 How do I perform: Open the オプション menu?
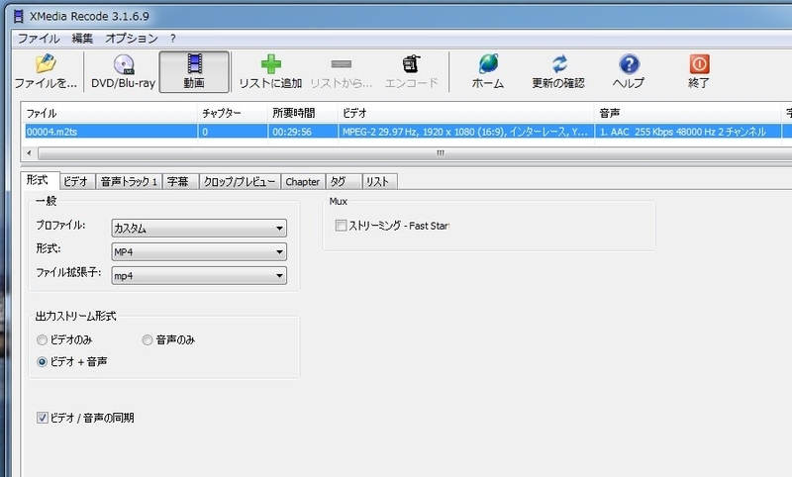(132, 39)
